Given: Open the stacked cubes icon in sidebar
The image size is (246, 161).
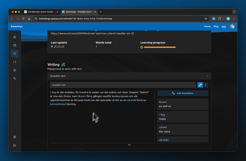Looking at the screenshot, I should click(x=14, y=70).
